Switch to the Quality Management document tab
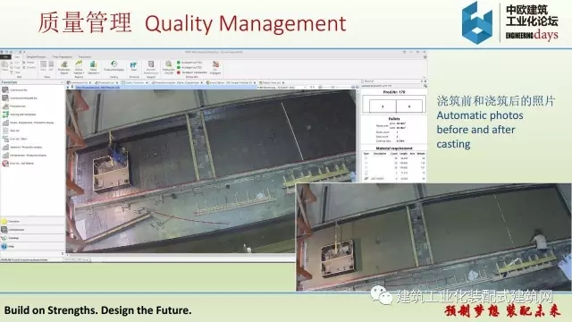572x322 pixels. pos(134,83)
